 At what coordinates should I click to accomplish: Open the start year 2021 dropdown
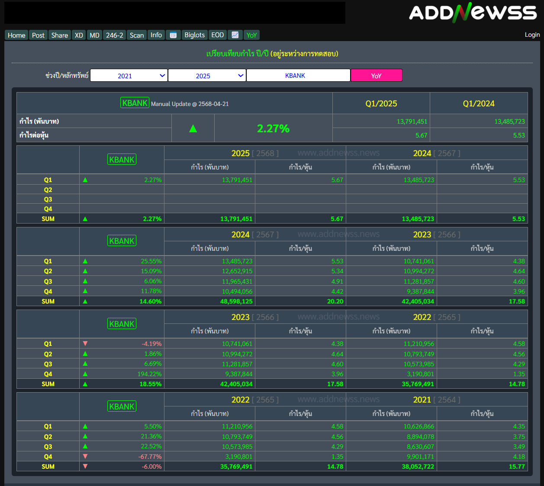(129, 75)
